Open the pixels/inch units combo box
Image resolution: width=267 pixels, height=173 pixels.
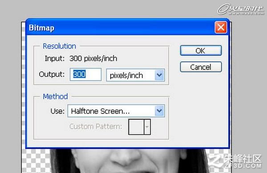pos(135,75)
